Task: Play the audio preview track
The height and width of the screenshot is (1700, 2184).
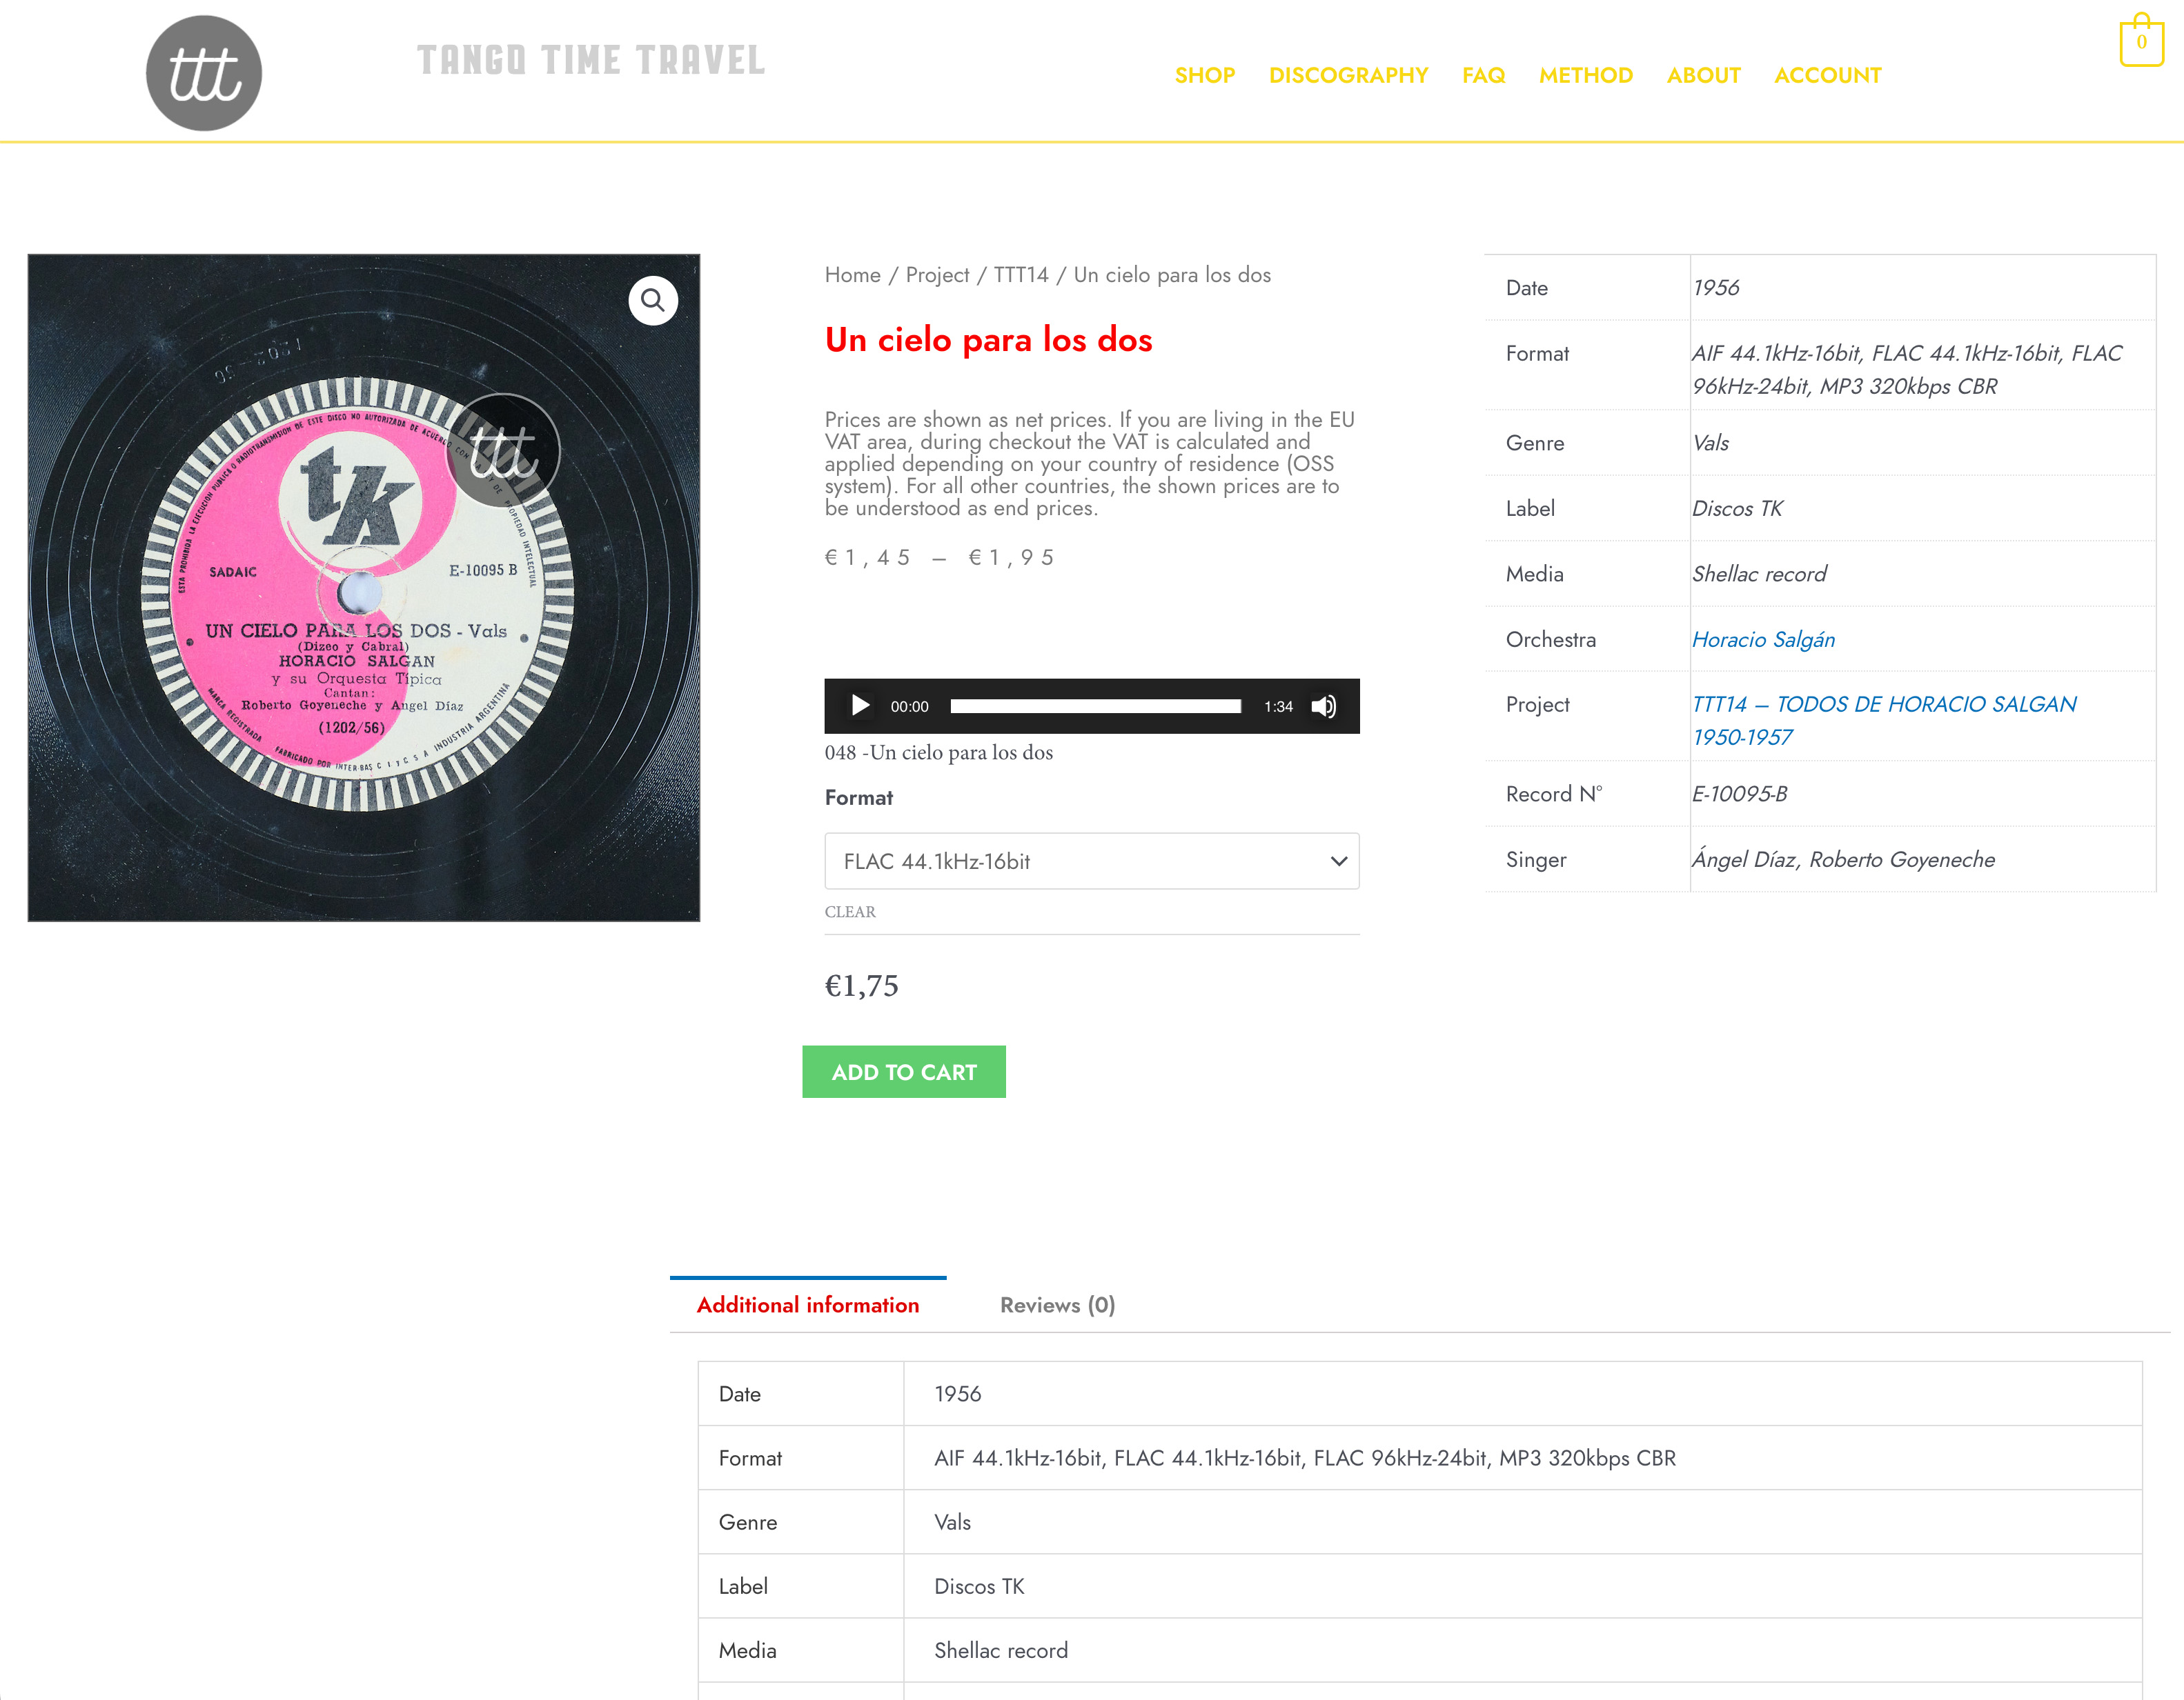Action: pos(859,706)
